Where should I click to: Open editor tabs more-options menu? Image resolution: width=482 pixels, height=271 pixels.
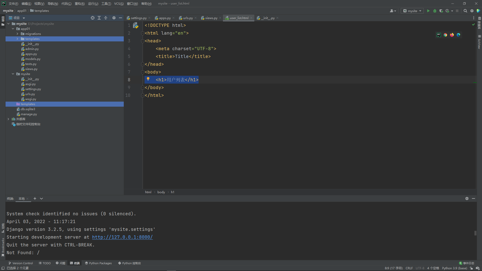474,18
